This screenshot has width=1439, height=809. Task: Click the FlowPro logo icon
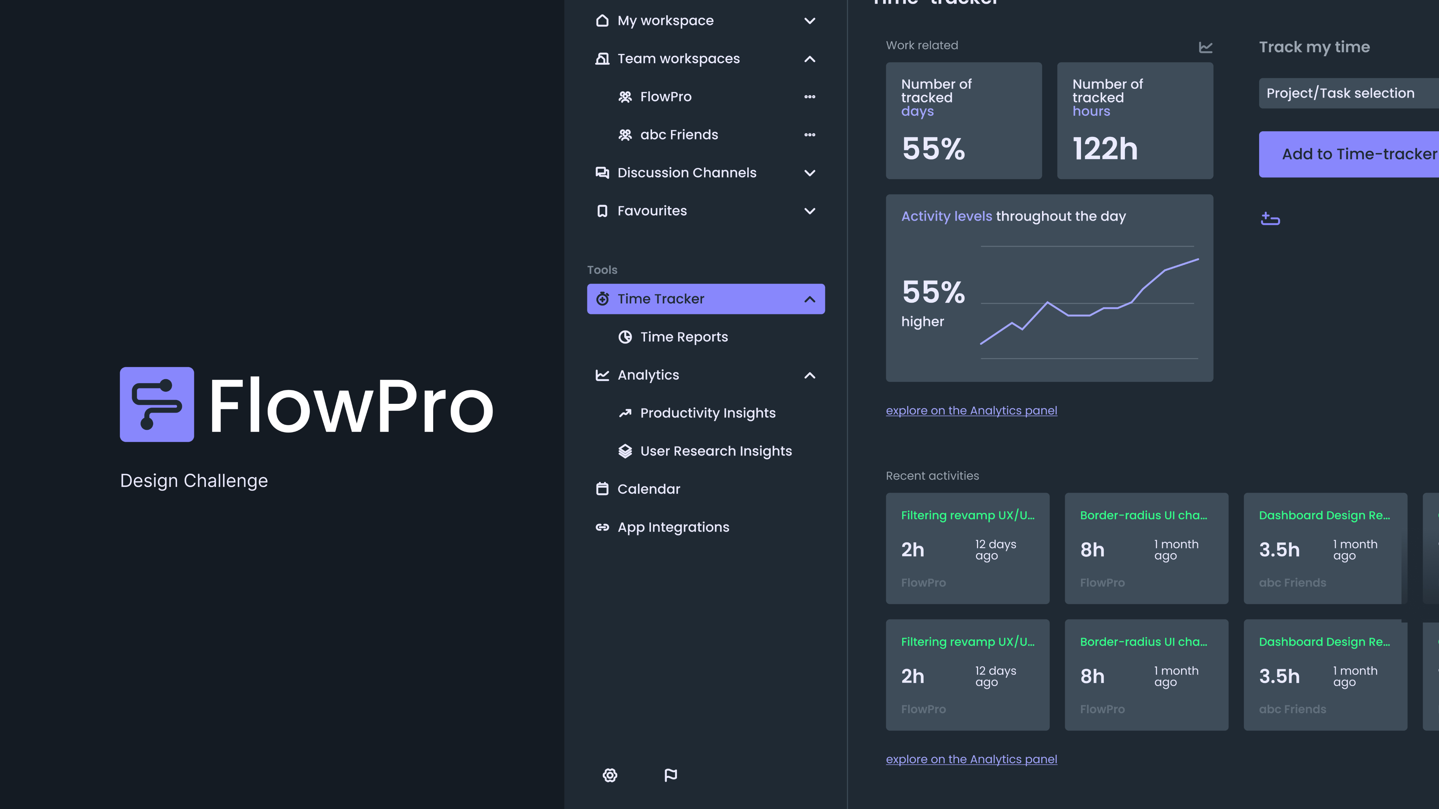(x=157, y=404)
